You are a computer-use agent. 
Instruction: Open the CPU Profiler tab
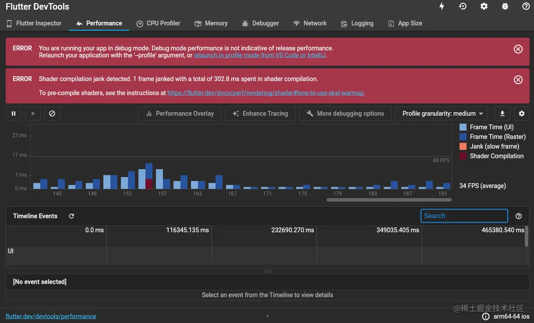158,23
